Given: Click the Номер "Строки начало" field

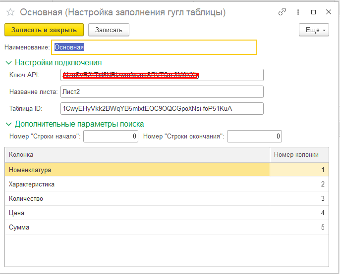Looking at the screenshot, I should (x=111, y=136).
